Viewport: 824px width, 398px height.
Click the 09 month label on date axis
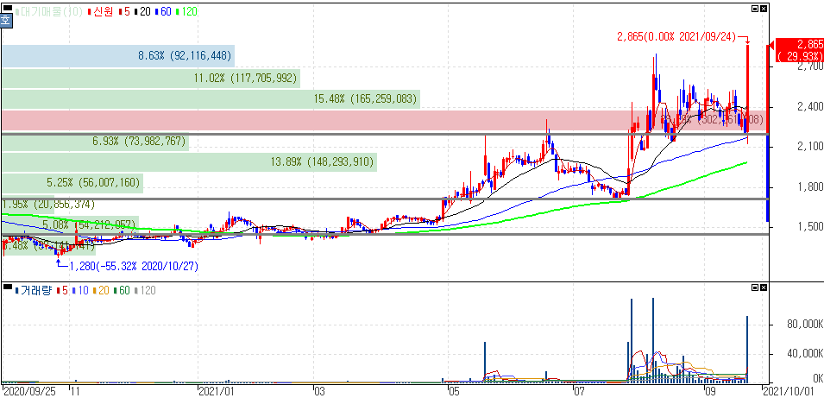710,391
